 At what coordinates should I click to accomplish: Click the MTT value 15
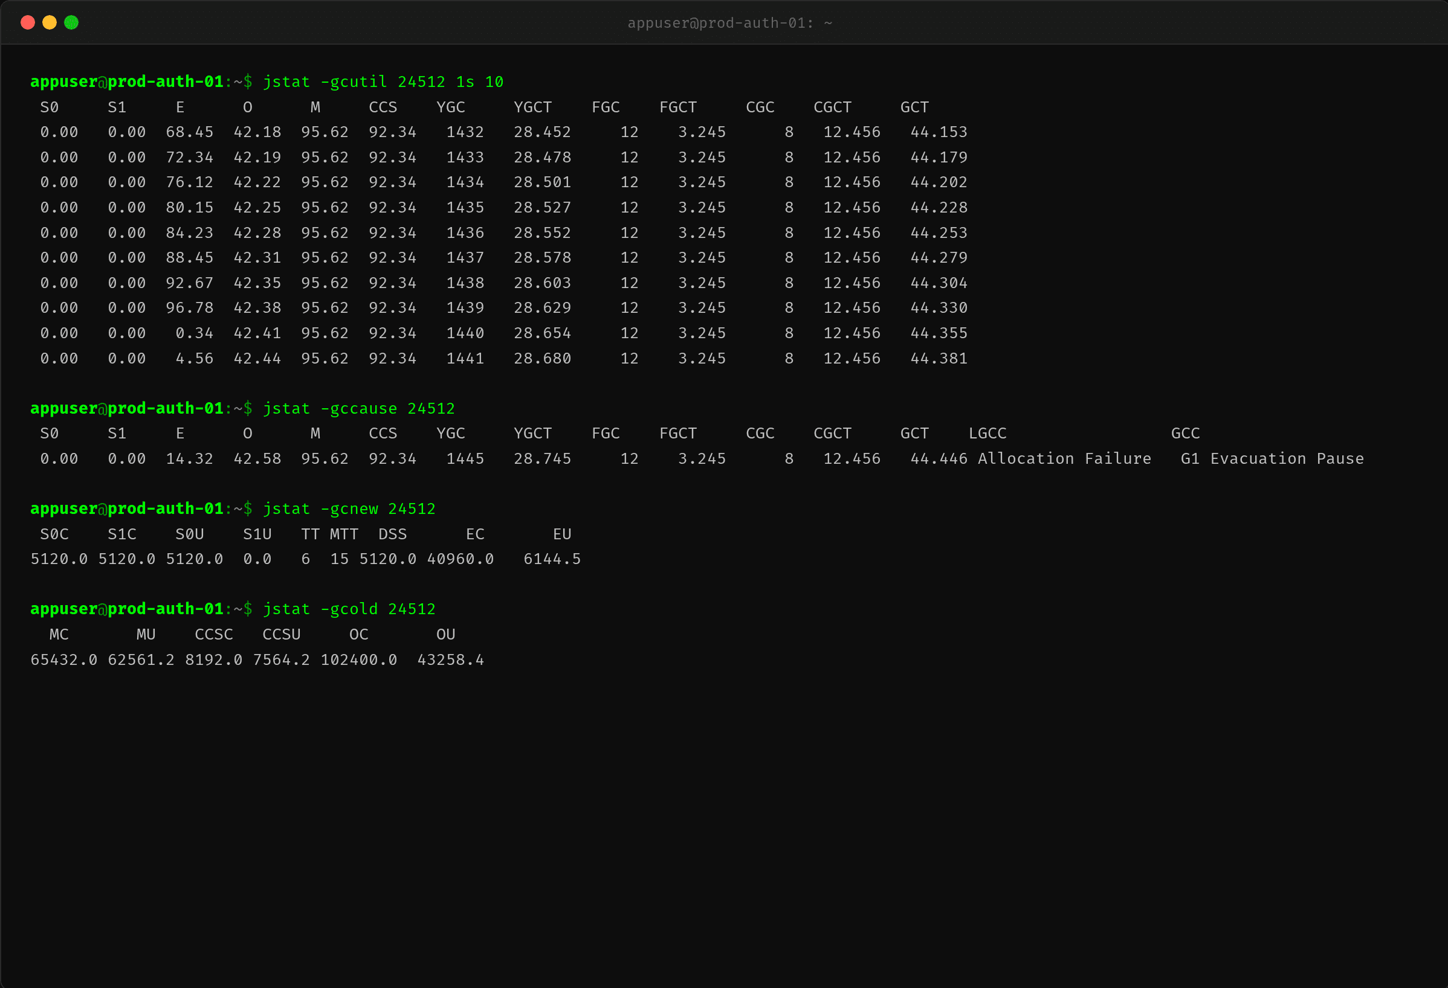[340, 559]
